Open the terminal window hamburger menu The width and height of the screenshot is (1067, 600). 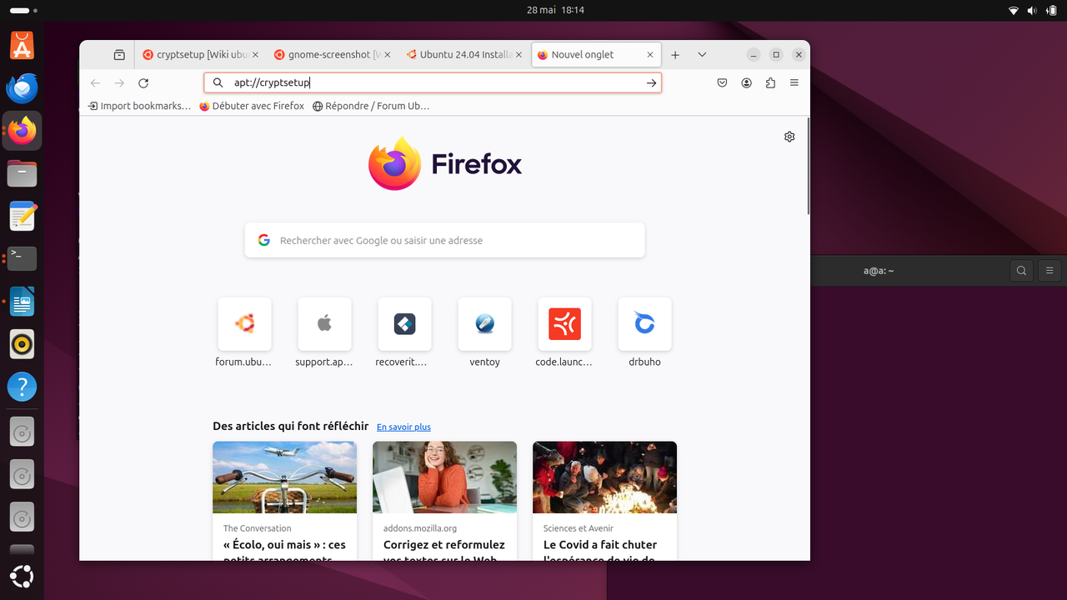click(1049, 271)
